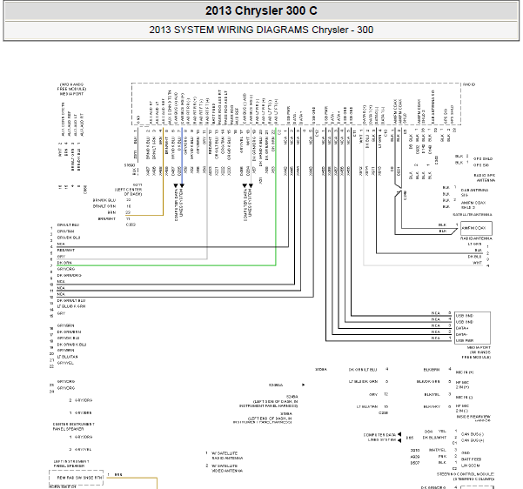The height and width of the screenshot is (489, 523).
Task: Click the DK GRN label above the green wire
Action: pos(64,263)
